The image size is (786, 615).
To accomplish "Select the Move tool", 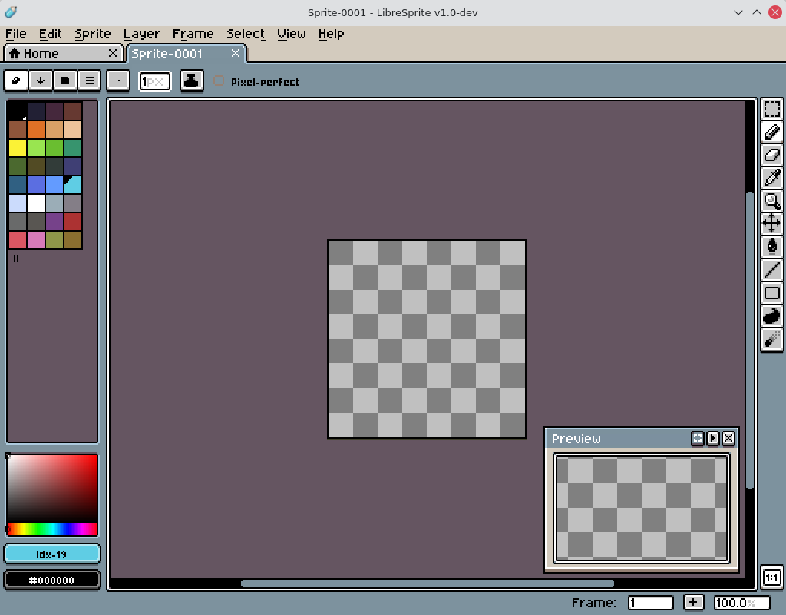I will (x=771, y=224).
